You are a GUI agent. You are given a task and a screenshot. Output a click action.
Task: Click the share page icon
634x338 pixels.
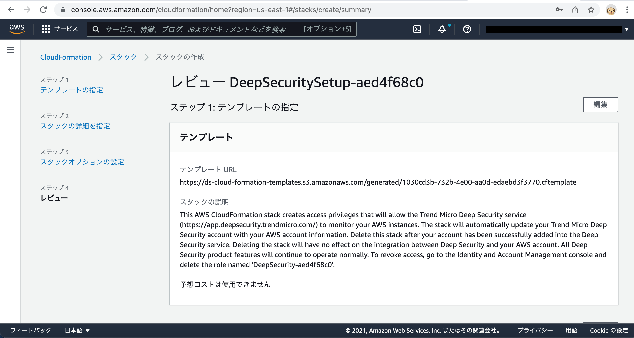[575, 10]
